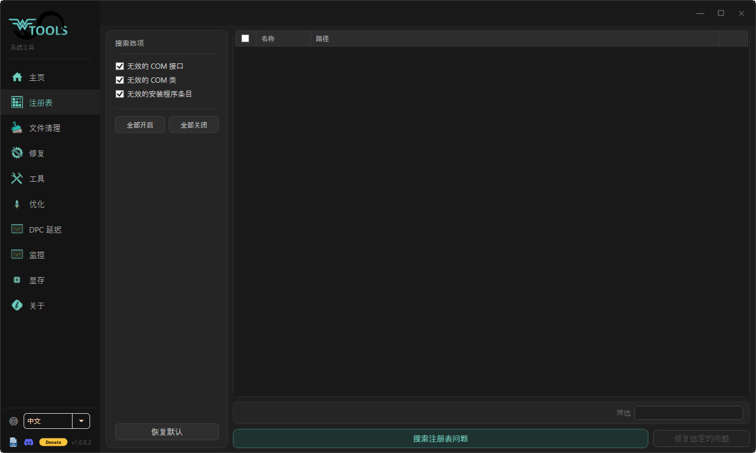Open the document log icon at bottom left
The image size is (756, 453).
tap(13, 442)
